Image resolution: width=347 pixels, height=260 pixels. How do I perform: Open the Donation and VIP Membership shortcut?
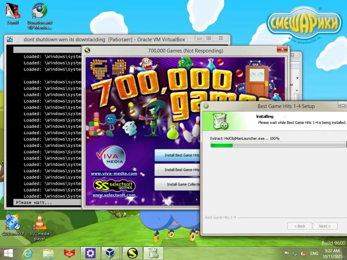(39, 16)
